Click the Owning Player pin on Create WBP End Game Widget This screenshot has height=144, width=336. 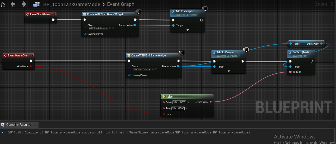[x=129, y=75]
